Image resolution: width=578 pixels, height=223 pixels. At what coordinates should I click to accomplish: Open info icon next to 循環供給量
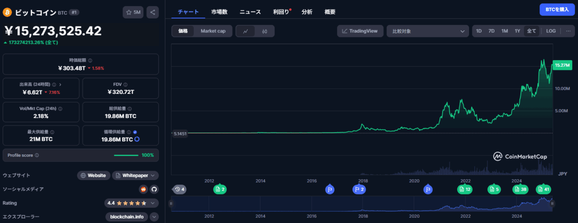coord(129,132)
